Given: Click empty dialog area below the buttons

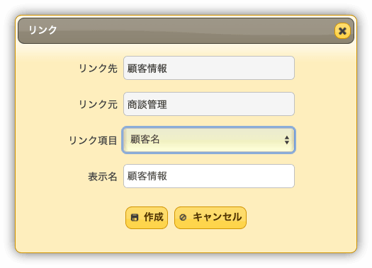Looking at the screenshot, I should pos(186,240).
